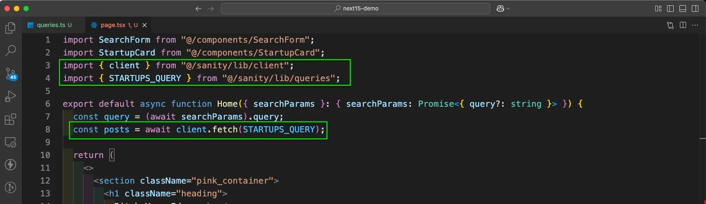This screenshot has width=706, height=204.
Task: Open editor More Actions ellipsis menu
Action: tap(695, 25)
